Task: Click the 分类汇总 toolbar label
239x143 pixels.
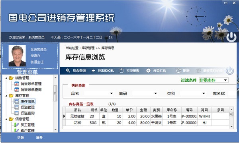Action: (159, 71)
